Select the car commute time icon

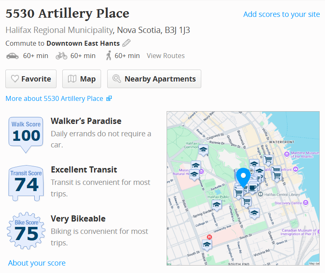(x=12, y=56)
